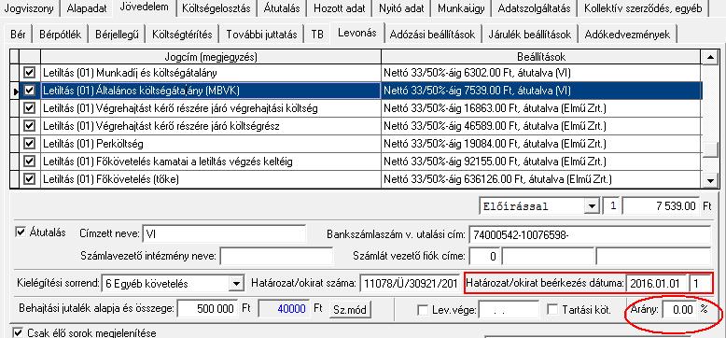Viewport: 726px width, 338px height.
Task: Toggle Csak élő sorok megjelenítése checkbox
Action: click(x=19, y=332)
